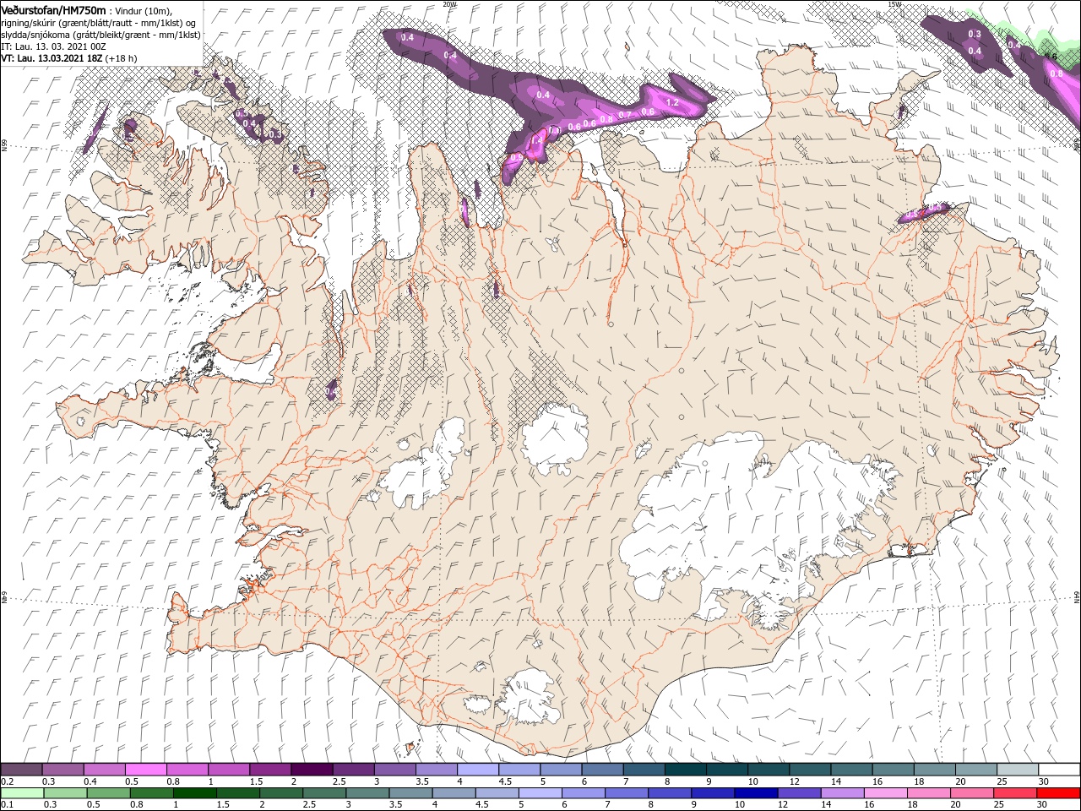
Task: Select the medium green 0.5 rain scale swatch
Action: (108, 793)
